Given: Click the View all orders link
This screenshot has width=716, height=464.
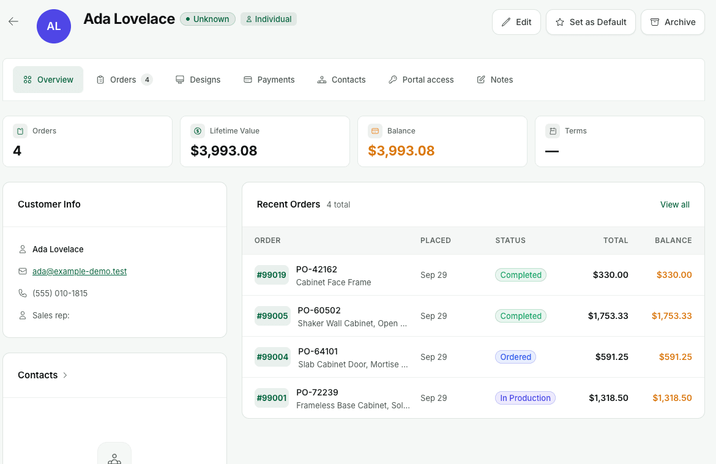Looking at the screenshot, I should 675,204.
